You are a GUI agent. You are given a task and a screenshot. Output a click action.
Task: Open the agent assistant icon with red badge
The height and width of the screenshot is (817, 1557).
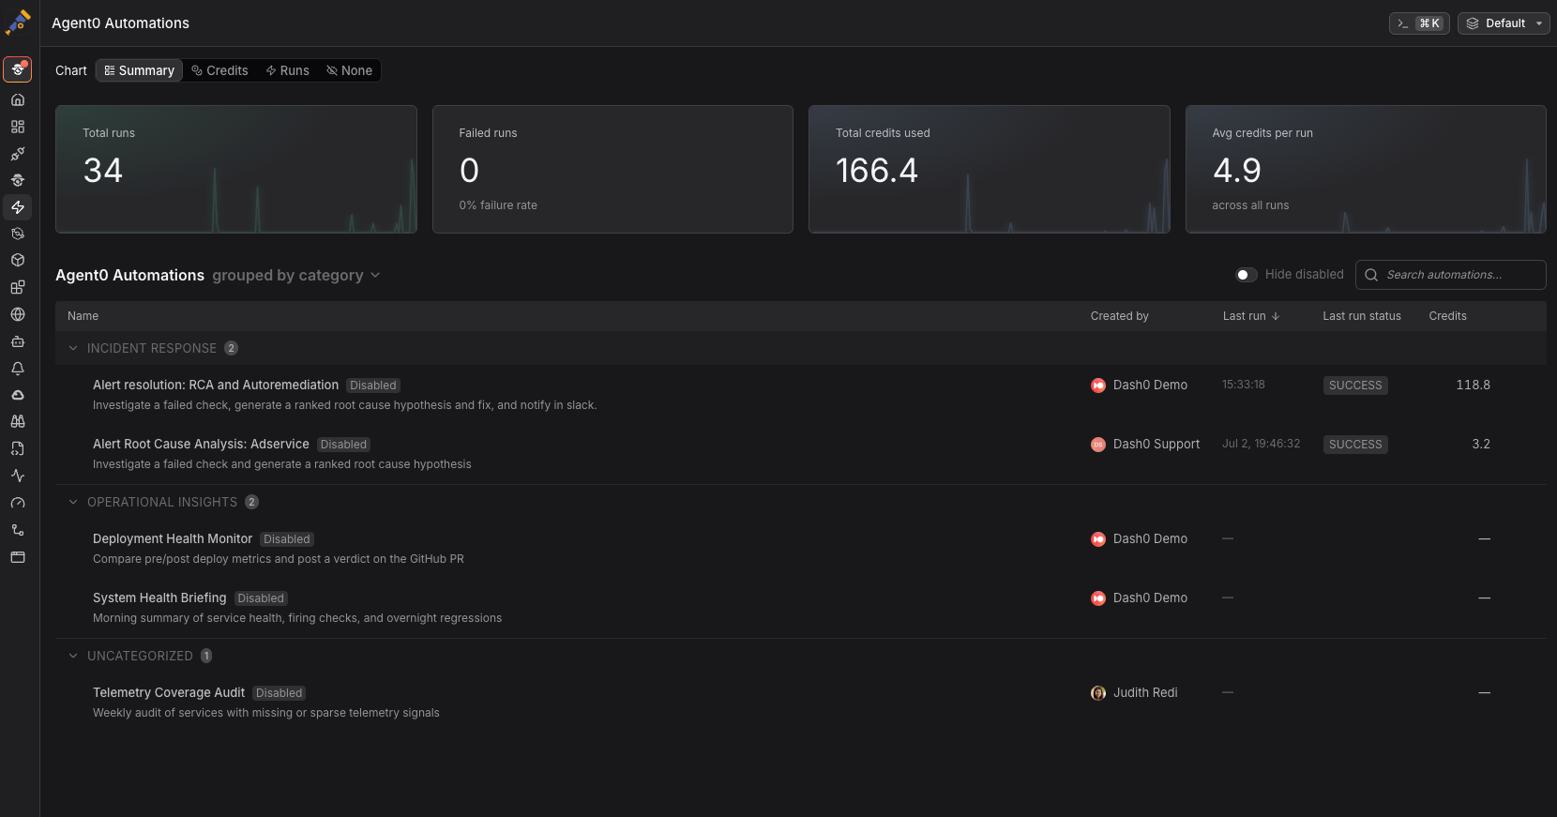(18, 69)
